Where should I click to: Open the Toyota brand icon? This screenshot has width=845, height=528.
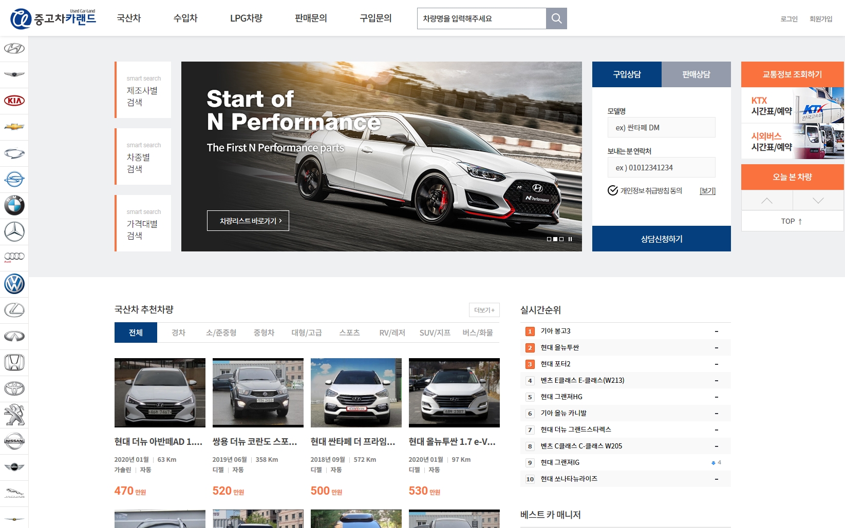[x=14, y=388]
